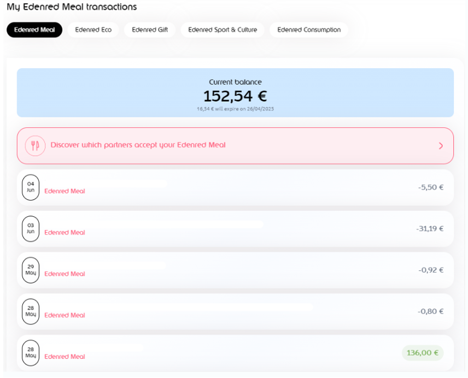The width and height of the screenshot is (468, 378).
Task: Click the fork and knife icon
Action: coord(35,146)
